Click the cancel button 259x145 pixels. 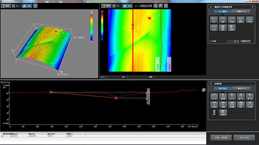[x=244, y=137]
